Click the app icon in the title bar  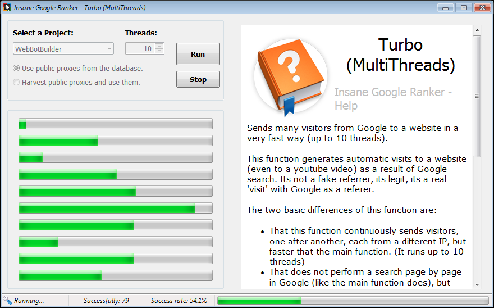7,7
